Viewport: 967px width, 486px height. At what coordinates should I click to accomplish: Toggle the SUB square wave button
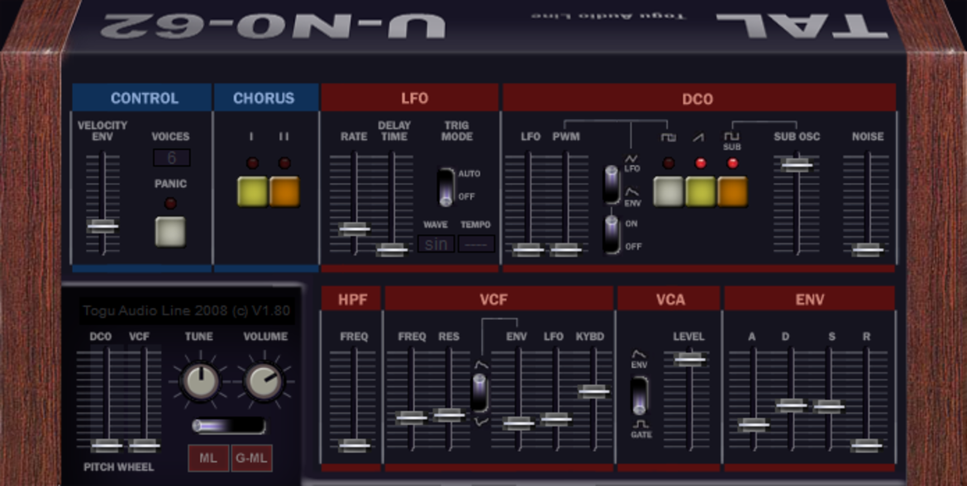coord(732,191)
